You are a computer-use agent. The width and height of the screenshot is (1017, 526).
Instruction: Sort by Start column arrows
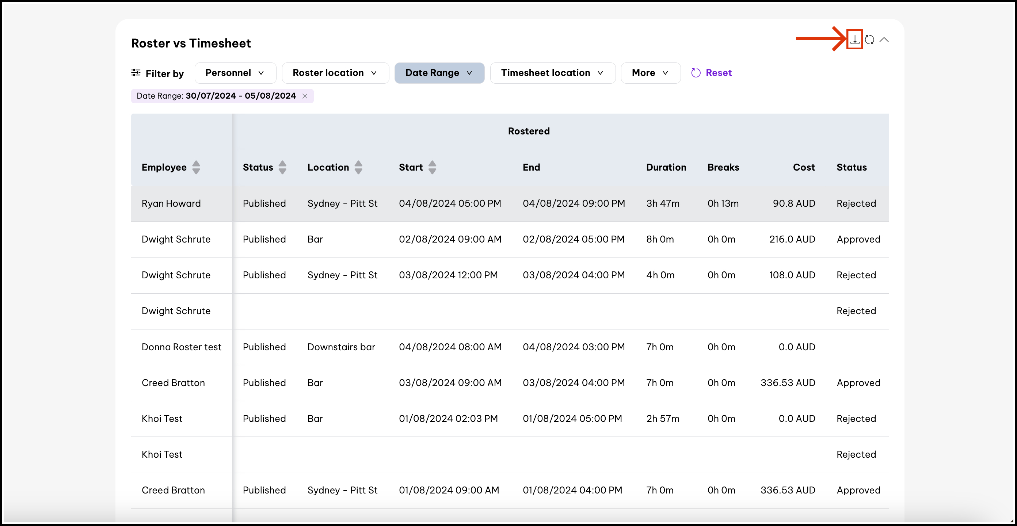point(432,167)
